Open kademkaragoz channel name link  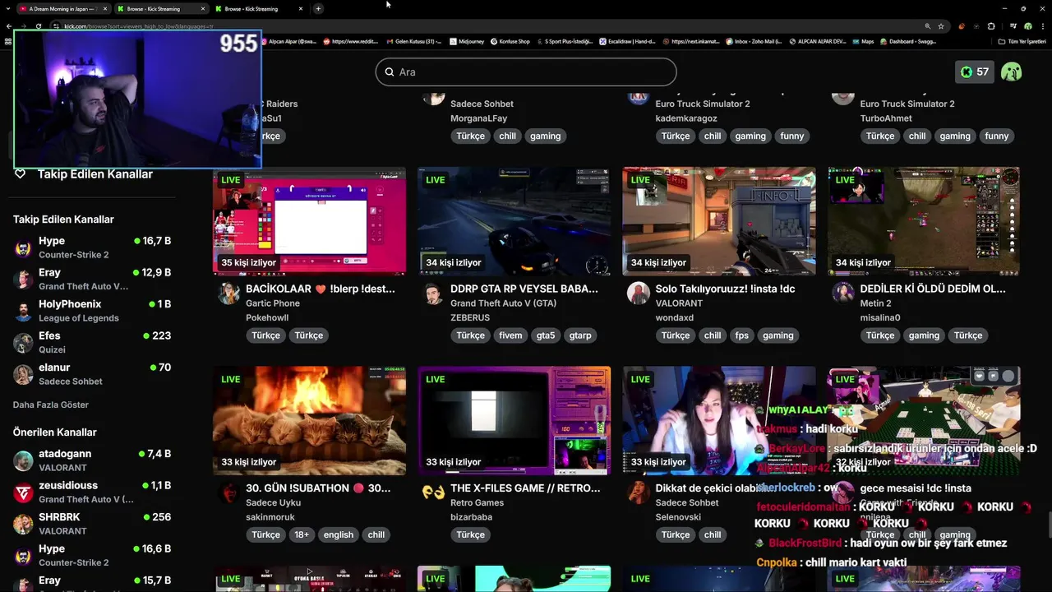coord(686,118)
